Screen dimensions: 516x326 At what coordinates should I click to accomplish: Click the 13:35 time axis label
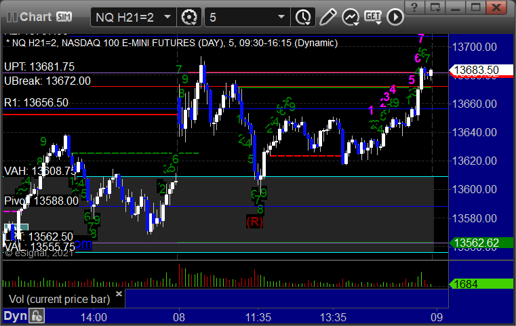click(x=333, y=317)
